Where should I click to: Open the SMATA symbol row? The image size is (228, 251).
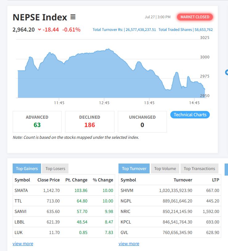point(21,190)
